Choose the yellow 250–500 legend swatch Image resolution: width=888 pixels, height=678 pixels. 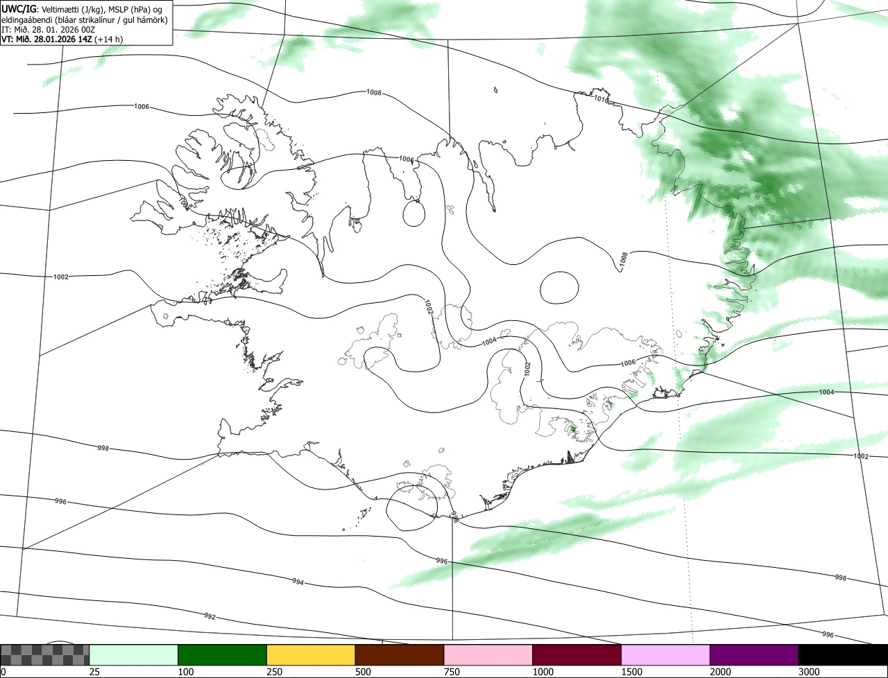click(x=311, y=655)
